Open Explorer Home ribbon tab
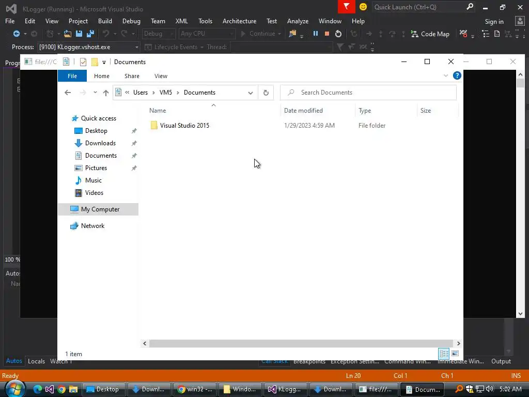 102,76
